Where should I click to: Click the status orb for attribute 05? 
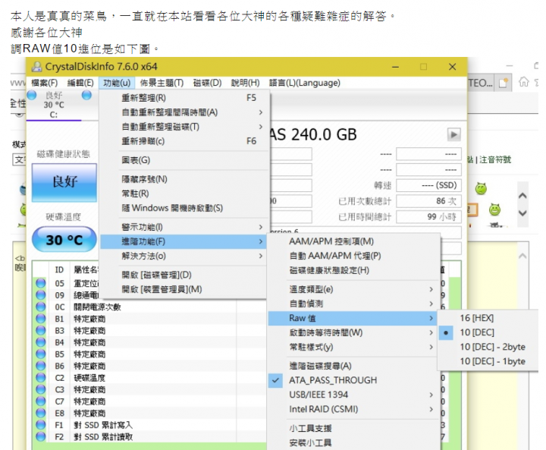pos(41,283)
